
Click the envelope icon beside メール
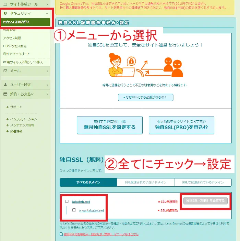coord(5,71)
